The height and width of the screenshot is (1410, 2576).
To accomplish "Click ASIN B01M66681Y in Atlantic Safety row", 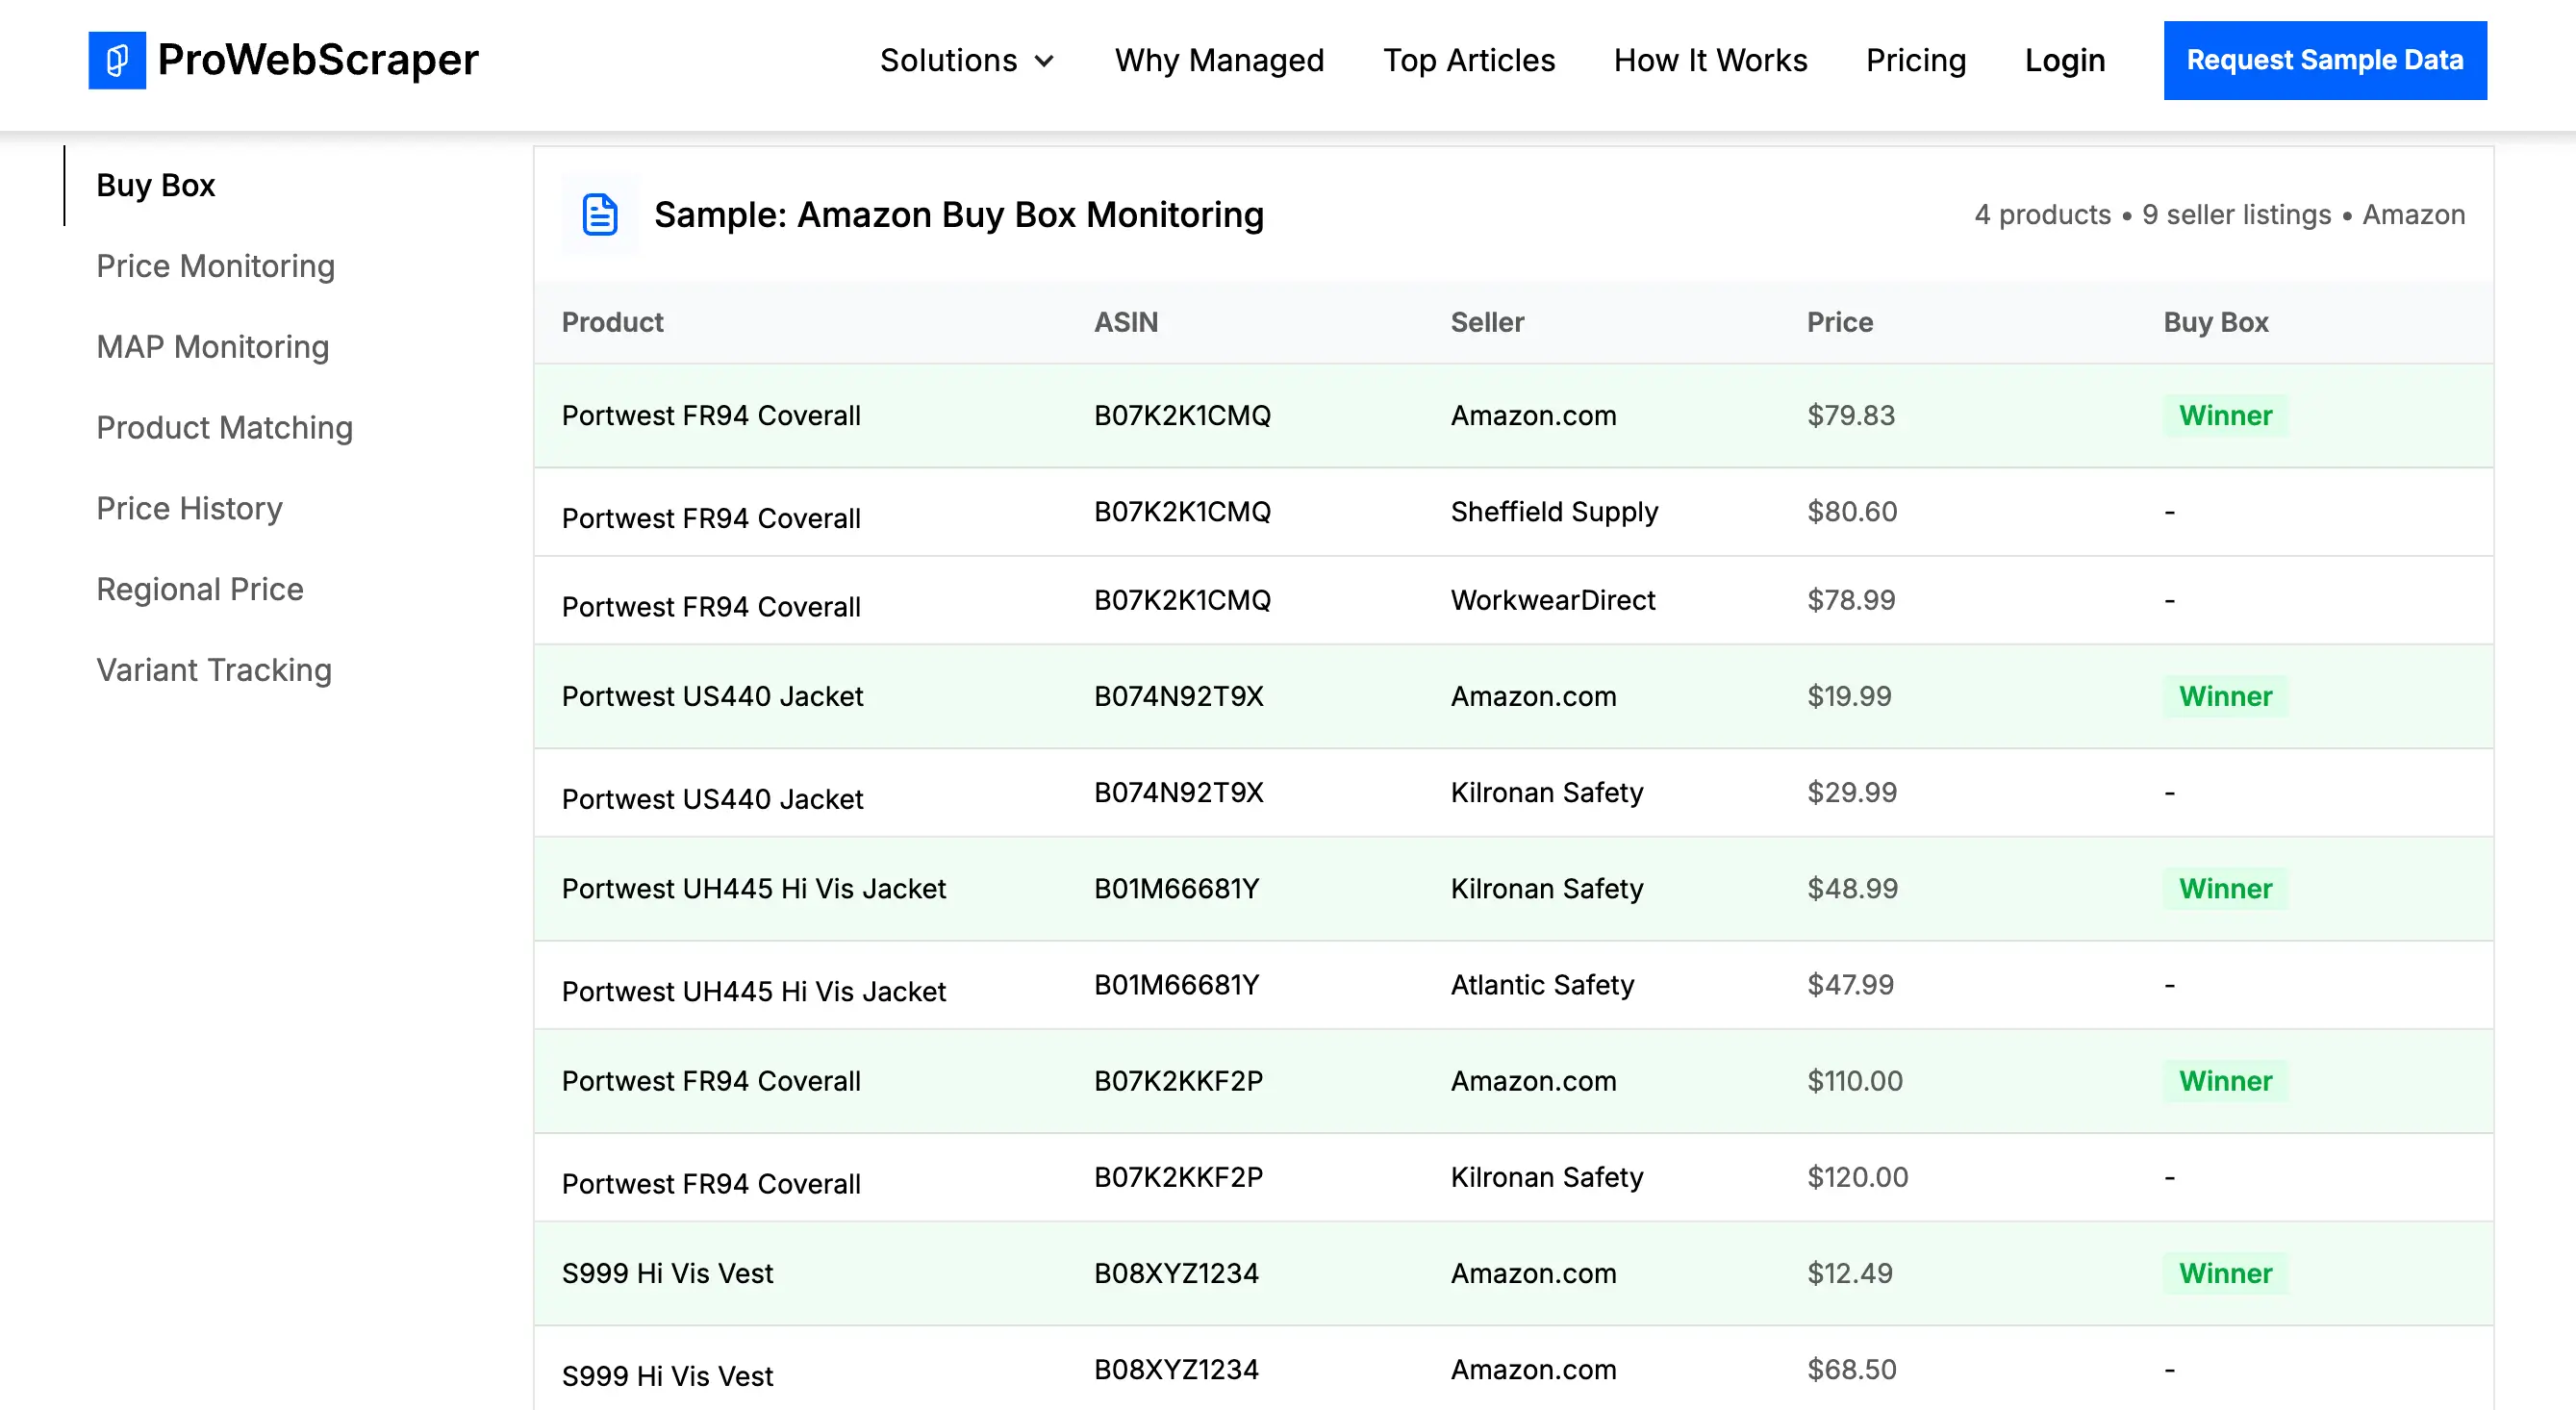I will pyautogui.click(x=1176, y=985).
